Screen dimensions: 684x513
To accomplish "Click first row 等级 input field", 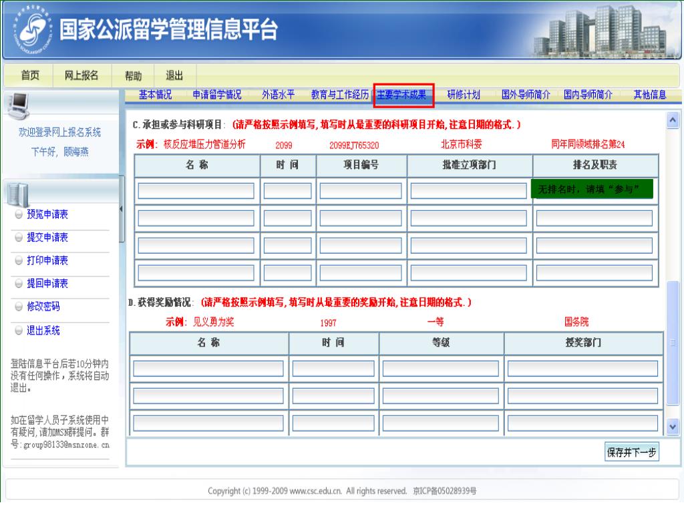I will (441, 369).
